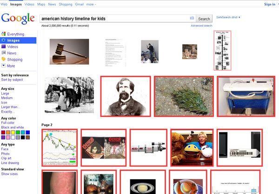Screen dimensions: 279x194
Task: Filter by Icon size
Action: [x=4, y=102]
